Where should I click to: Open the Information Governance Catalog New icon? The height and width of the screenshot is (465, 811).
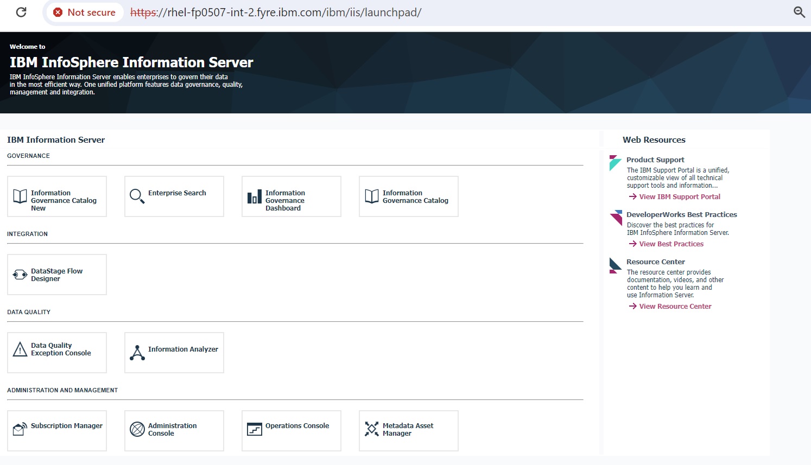20,196
